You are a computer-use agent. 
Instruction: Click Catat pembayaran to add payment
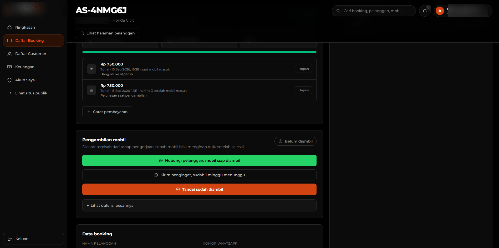pos(107,112)
